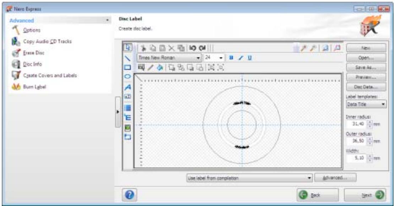395x206 pixels.
Task: Open object properties icon in third toolbar row
Action: point(141,67)
